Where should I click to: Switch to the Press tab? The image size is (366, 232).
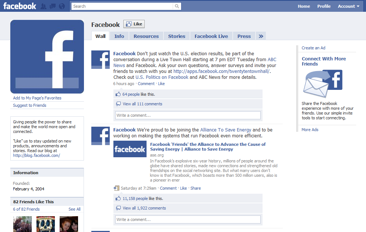point(244,36)
